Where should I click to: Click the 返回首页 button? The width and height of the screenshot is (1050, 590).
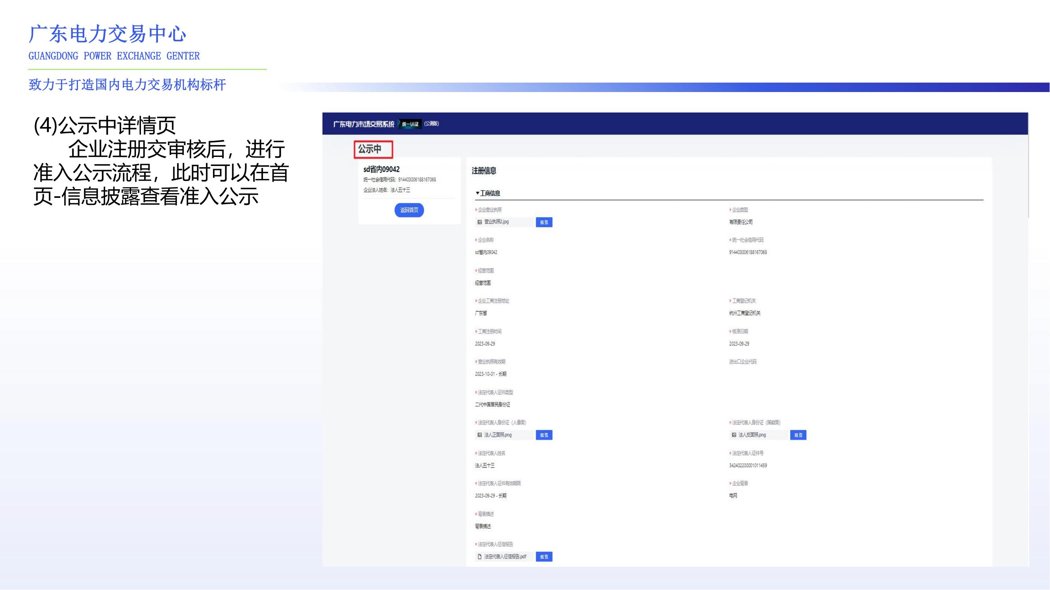409,210
